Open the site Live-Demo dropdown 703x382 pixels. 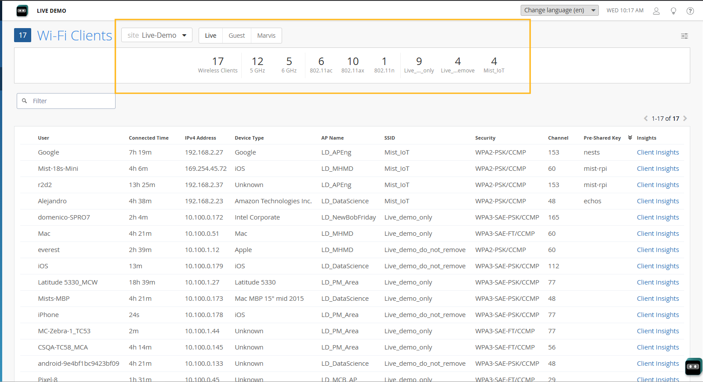pyautogui.click(x=157, y=35)
